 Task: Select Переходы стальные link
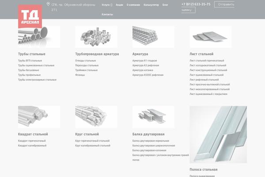(87, 65)
